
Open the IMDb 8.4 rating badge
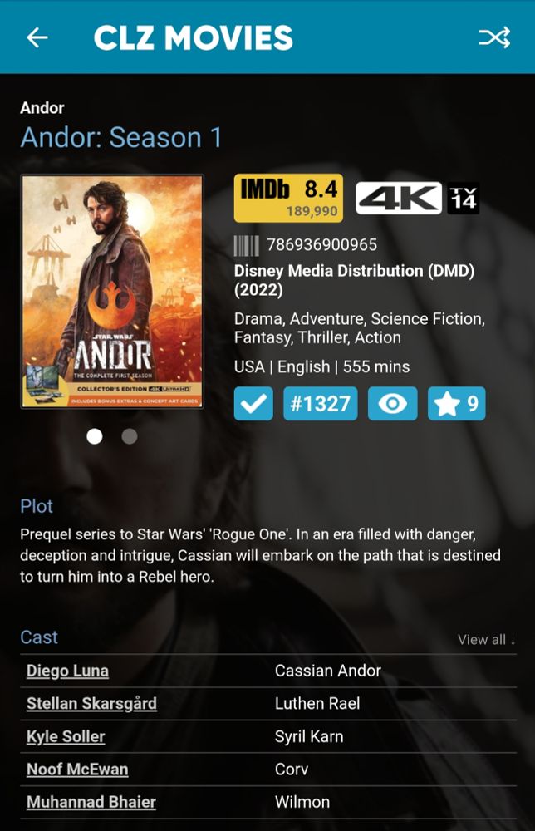pyautogui.click(x=289, y=198)
